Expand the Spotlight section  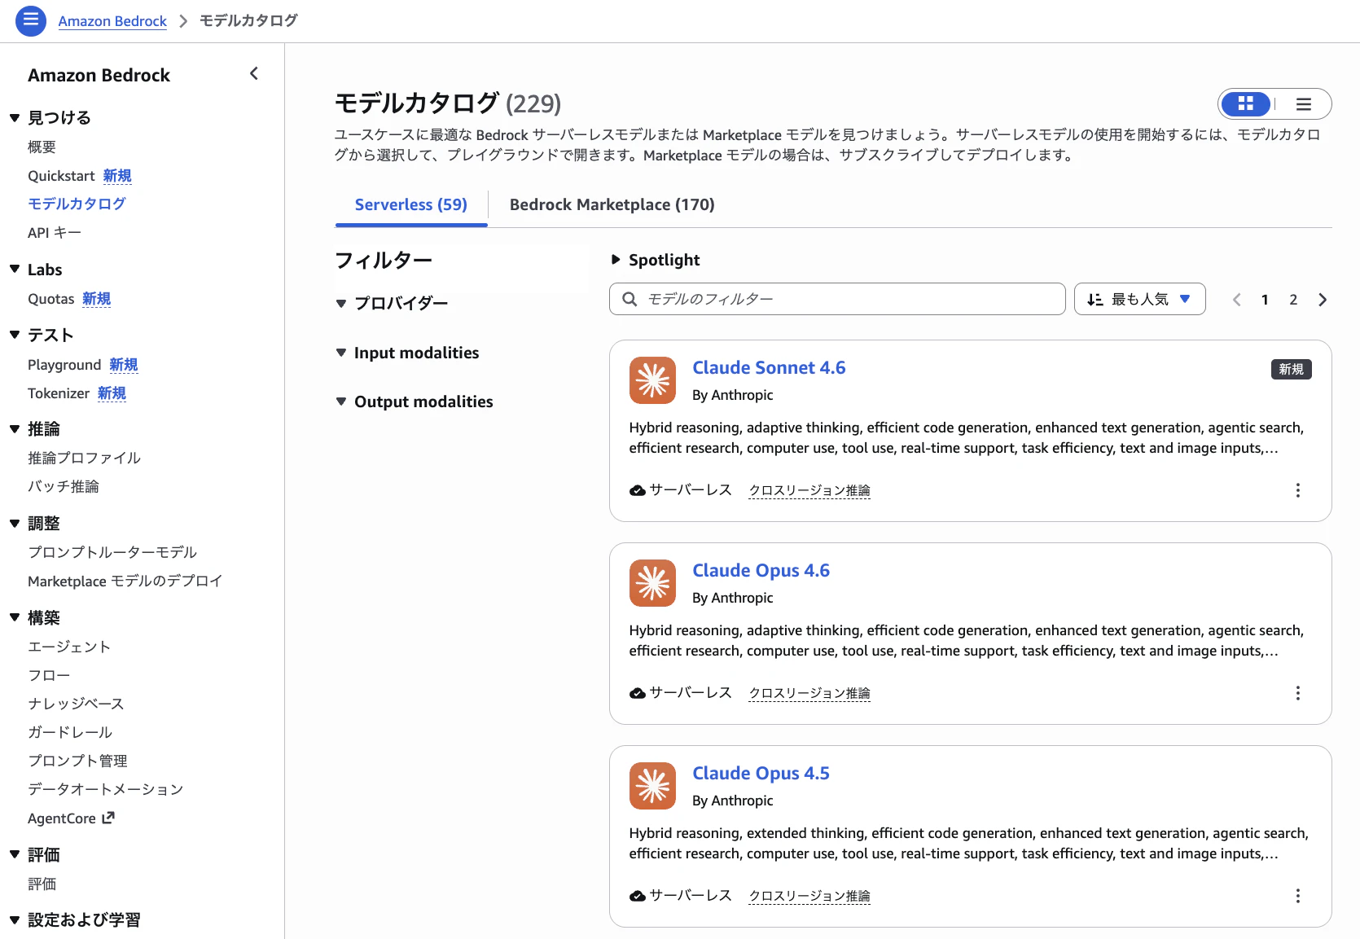tap(616, 260)
